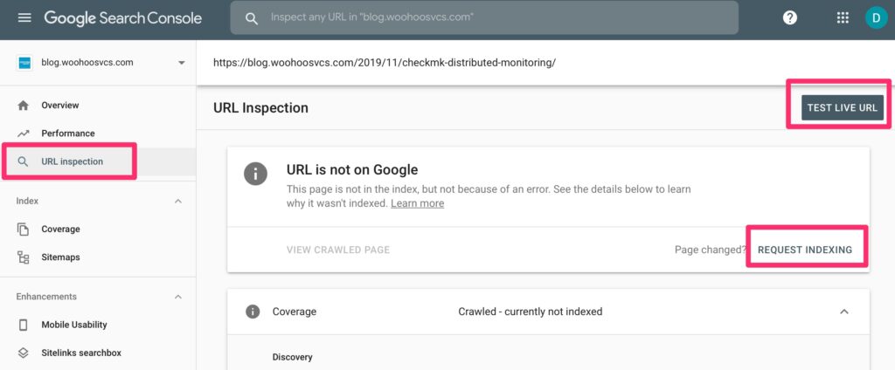Click the Sitemaps tree icon
The height and width of the screenshot is (370, 895).
click(24, 257)
